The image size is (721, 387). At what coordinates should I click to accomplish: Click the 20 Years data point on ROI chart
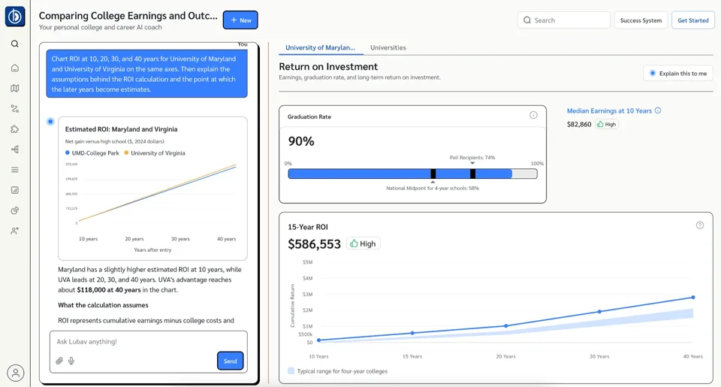click(505, 326)
